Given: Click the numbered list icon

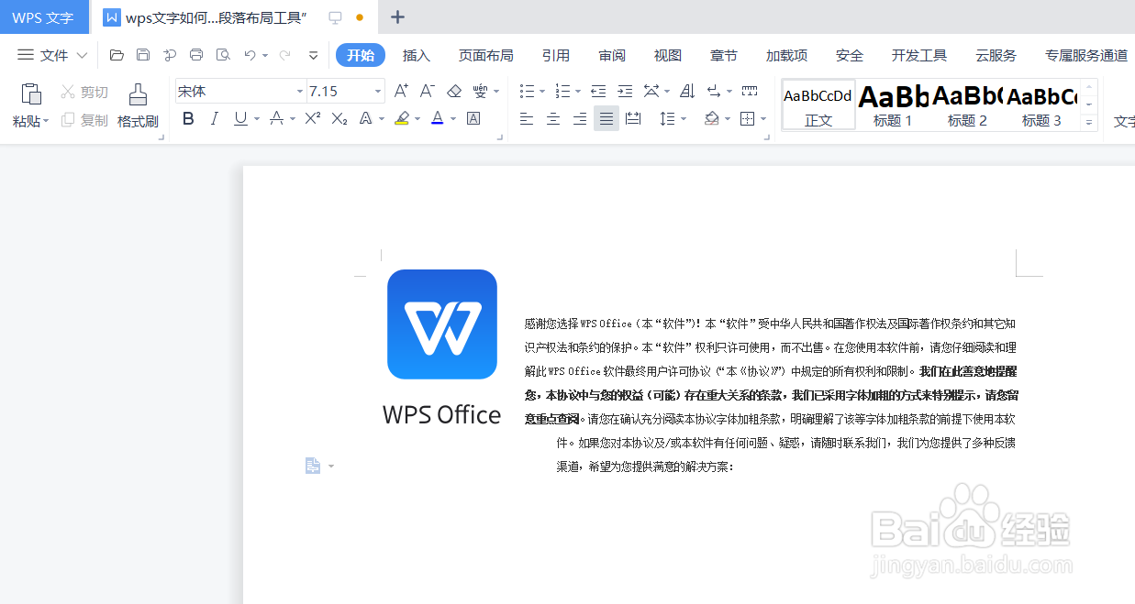Looking at the screenshot, I should 562,91.
